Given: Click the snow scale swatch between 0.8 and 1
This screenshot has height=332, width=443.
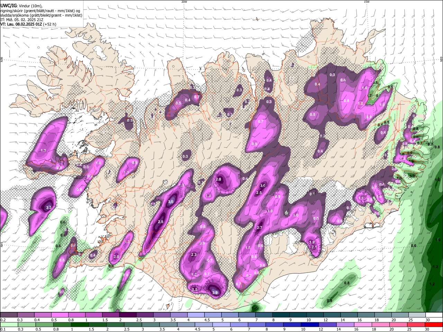Looking at the screenshot, I should click(x=77, y=315).
